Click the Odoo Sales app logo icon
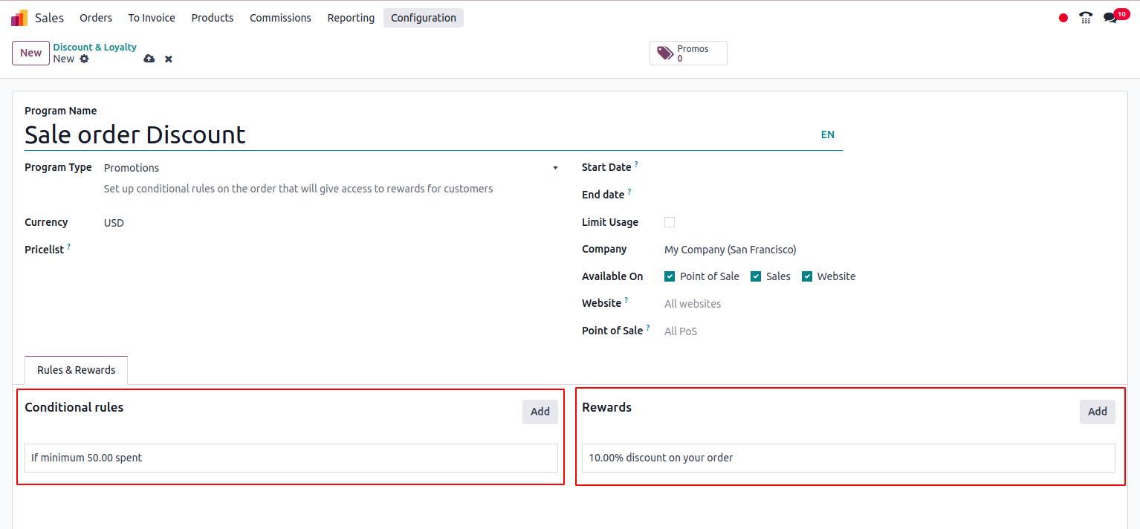This screenshot has height=529, width=1140. point(19,18)
